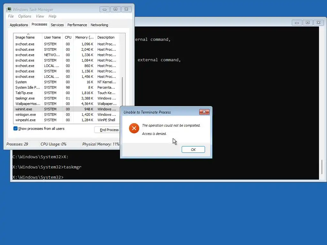
Task: Click the End Process button
Action: pyautogui.click(x=108, y=130)
